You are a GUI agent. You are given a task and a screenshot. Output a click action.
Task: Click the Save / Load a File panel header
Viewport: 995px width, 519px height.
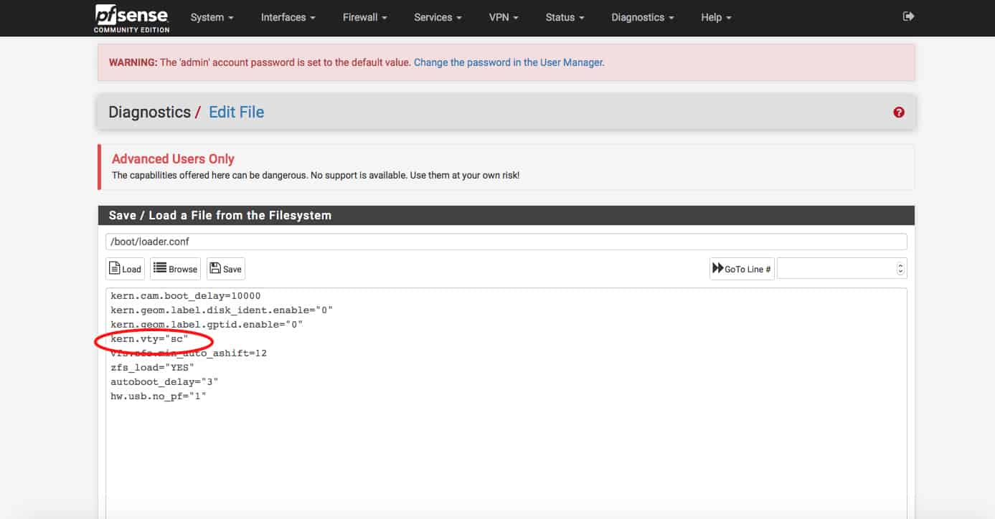(x=506, y=215)
